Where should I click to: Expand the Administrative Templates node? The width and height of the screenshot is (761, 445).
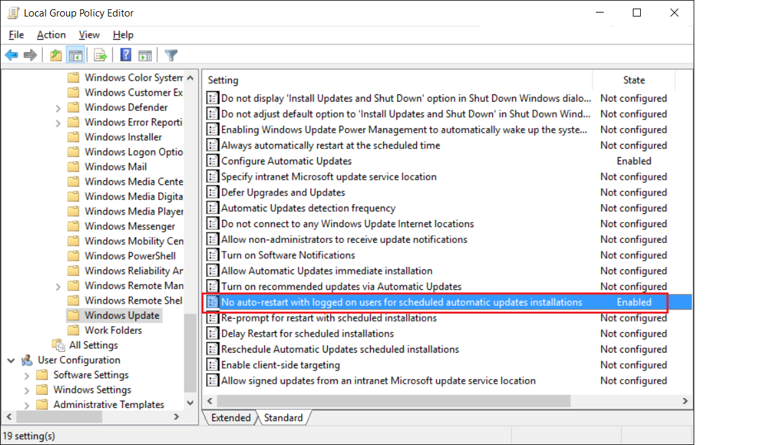click(x=27, y=405)
